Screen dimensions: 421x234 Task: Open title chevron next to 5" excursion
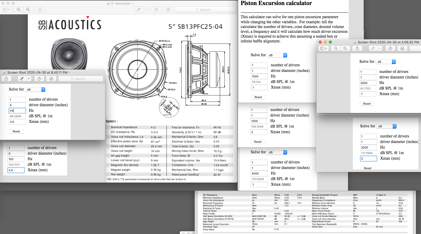point(132,4)
